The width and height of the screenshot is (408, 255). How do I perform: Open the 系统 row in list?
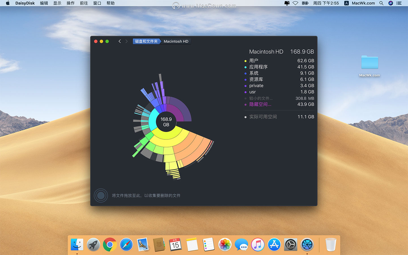pos(279,73)
